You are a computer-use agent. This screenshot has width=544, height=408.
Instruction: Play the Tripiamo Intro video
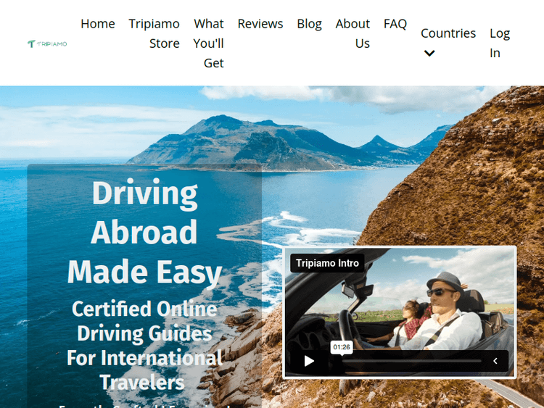click(310, 361)
